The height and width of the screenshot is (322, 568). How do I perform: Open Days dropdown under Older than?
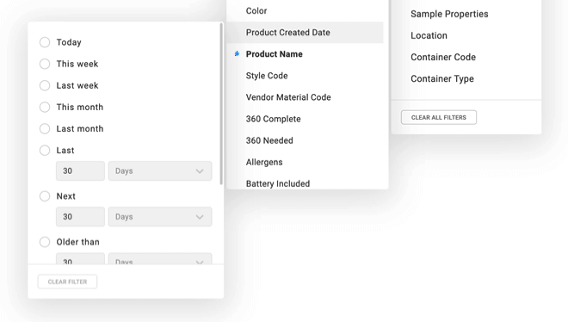pos(160,258)
